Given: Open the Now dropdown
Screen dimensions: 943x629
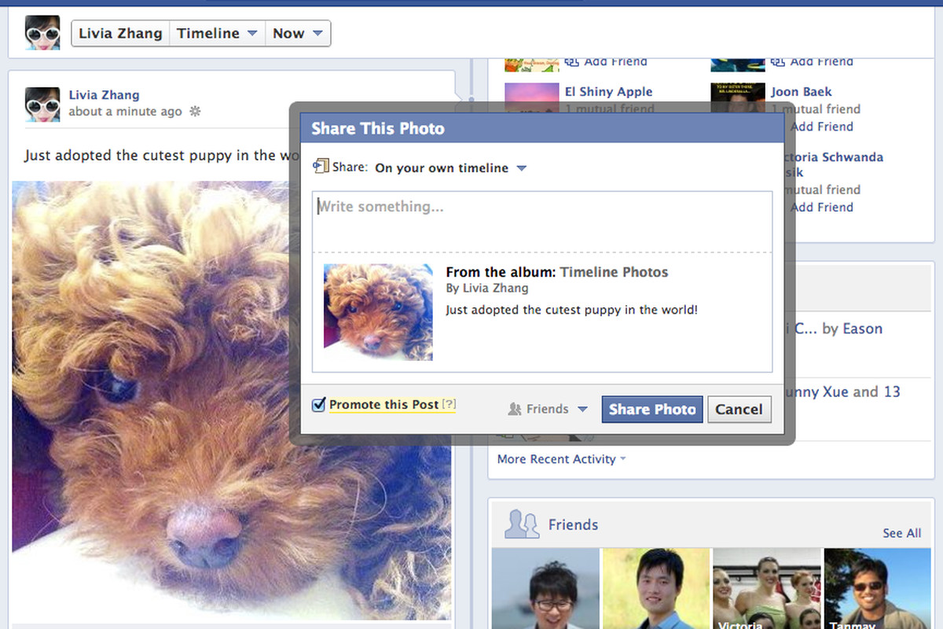Looking at the screenshot, I should tap(297, 33).
